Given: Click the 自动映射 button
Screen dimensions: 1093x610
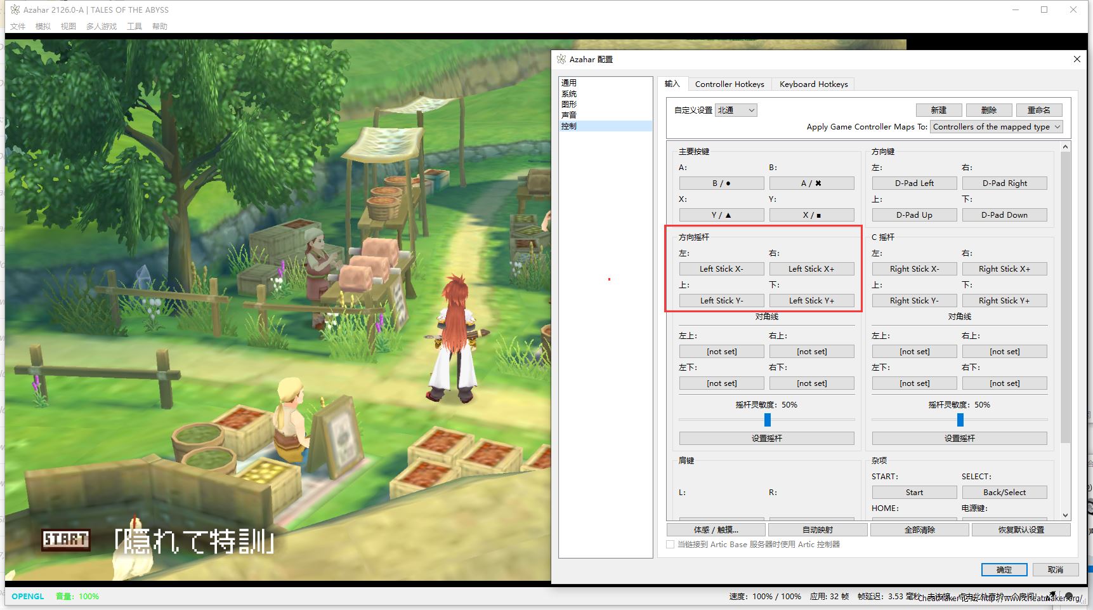Looking at the screenshot, I should pos(818,529).
